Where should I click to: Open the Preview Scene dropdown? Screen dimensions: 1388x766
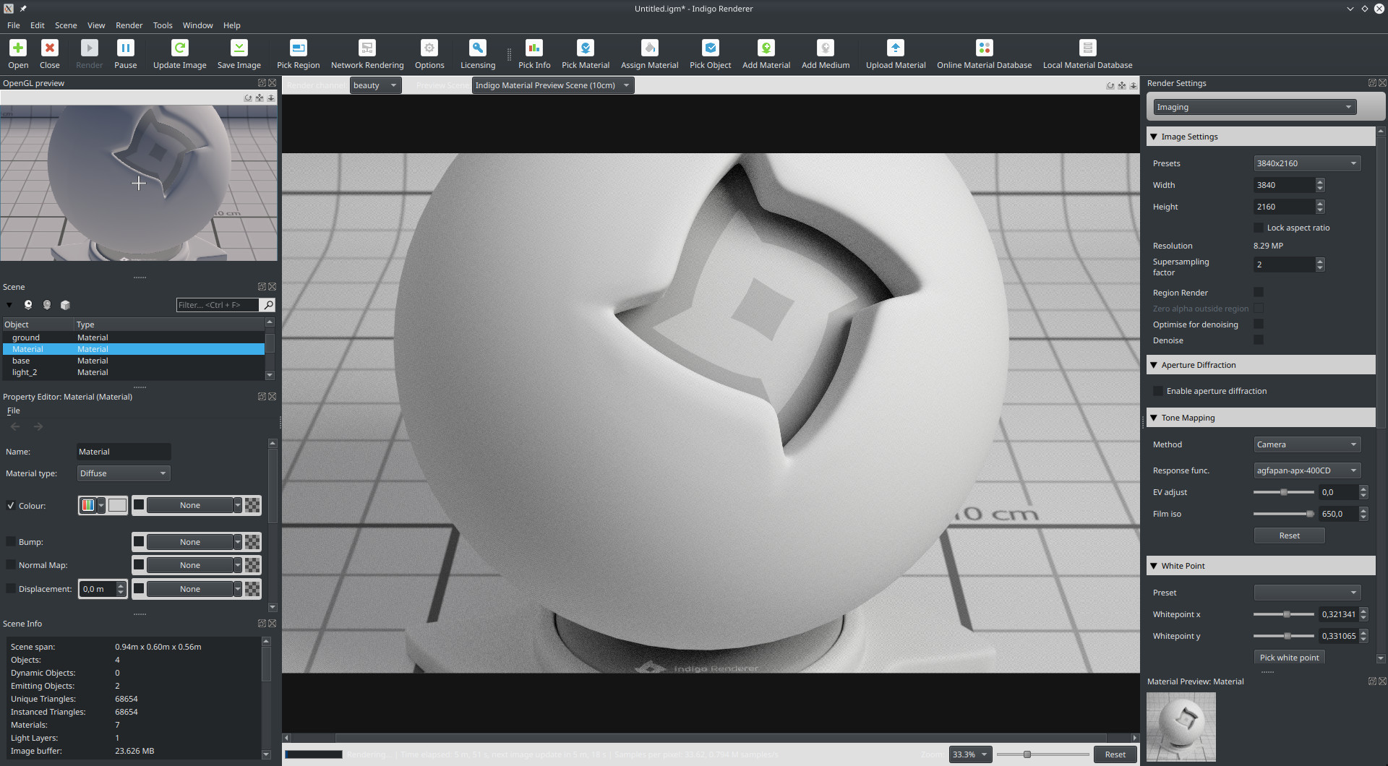553,85
